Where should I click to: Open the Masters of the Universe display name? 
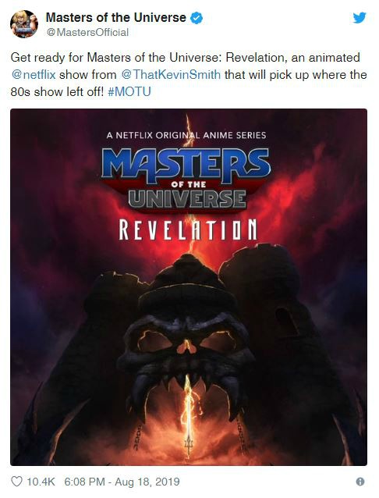116,17
